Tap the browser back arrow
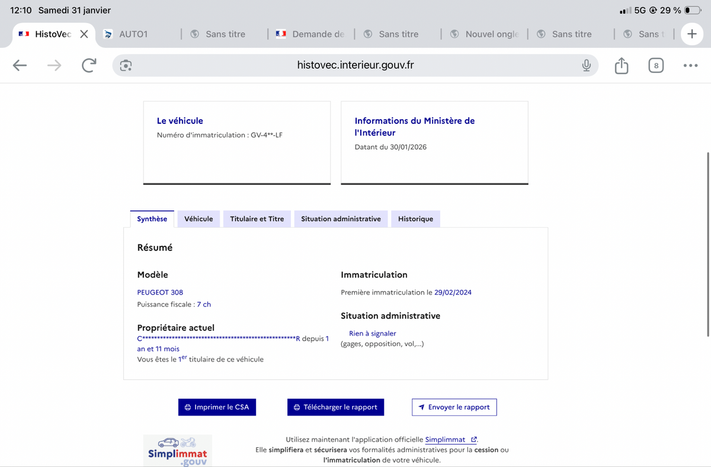Viewport: 711px width, 467px height. (x=20, y=65)
